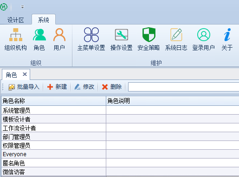The image size is (239, 177).
Task: Click the 新建 new role button
Action: click(x=57, y=87)
